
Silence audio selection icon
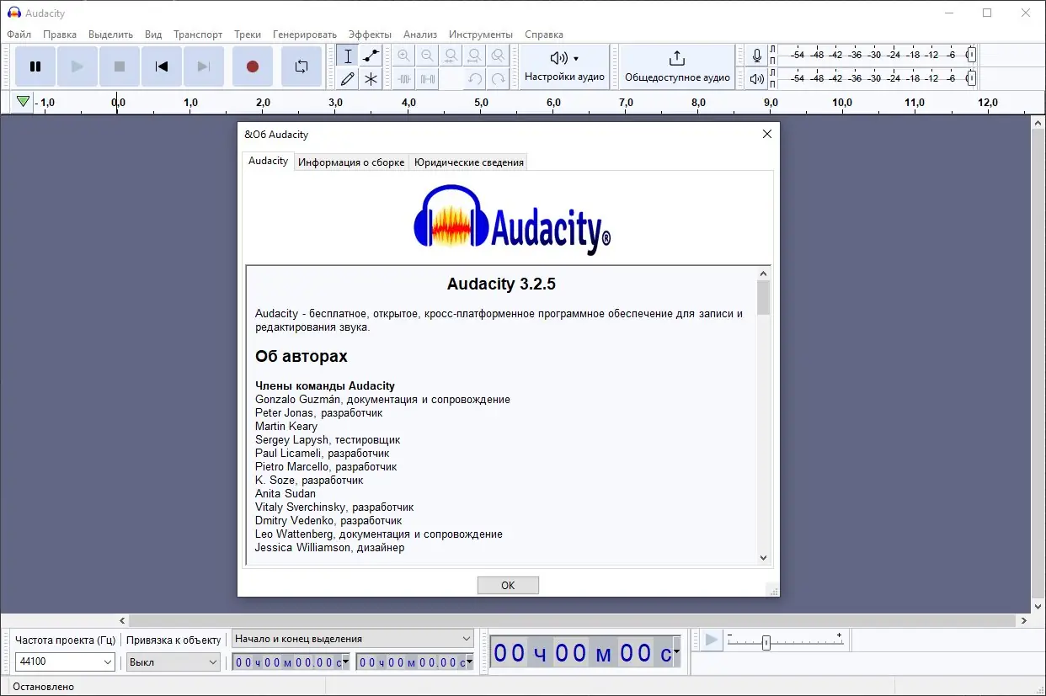click(x=428, y=79)
